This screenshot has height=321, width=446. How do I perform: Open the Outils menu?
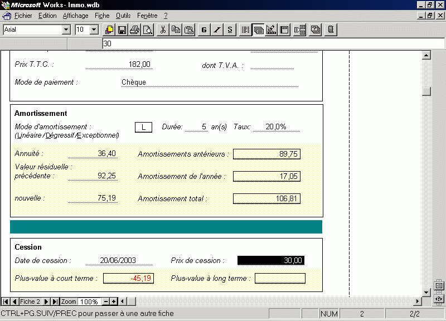tap(123, 16)
